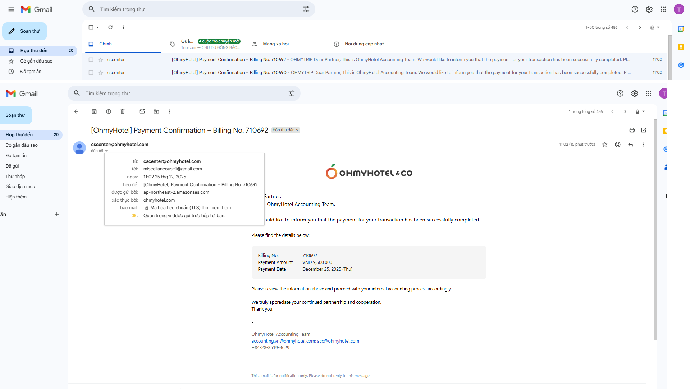The height and width of the screenshot is (389, 690).
Task: Reply to the cscenter email
Action: click(x=631, y=145)
